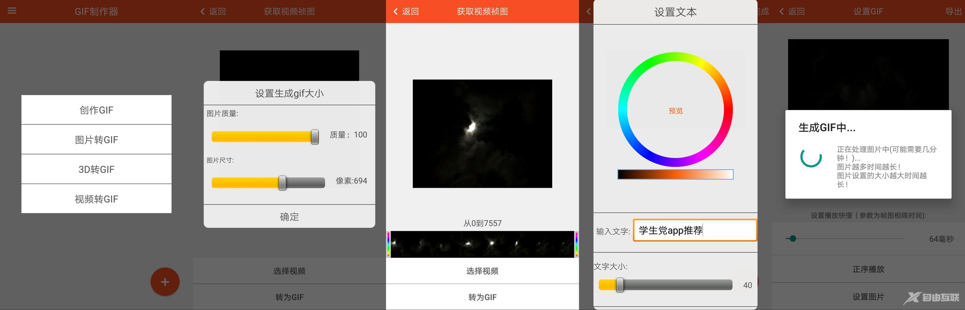Click 导出 on the 设置GIF screen
The width and height of the screenshot is (965, 310).
[x=953, y=11]
